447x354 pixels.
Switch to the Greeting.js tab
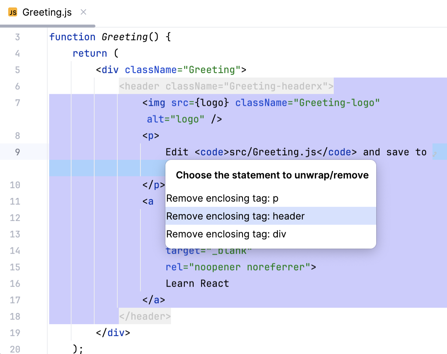click(x=47, y=12)
